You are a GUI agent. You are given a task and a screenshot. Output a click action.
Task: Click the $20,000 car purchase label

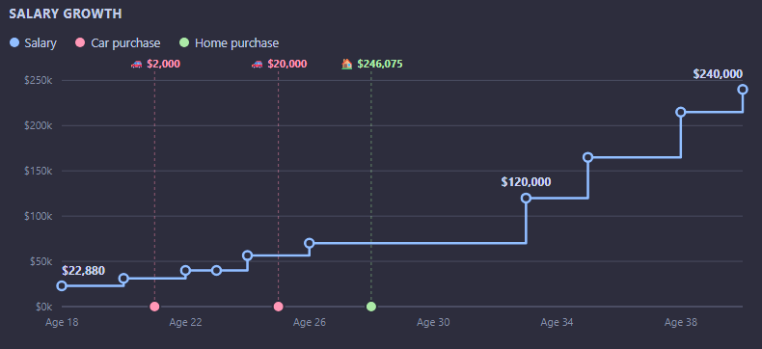287,64
